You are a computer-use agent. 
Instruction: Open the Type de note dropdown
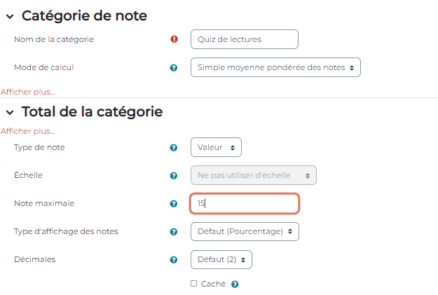[216, 148]
